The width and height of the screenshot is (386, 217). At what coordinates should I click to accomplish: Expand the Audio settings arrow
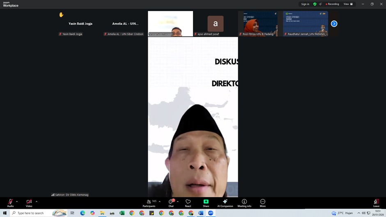17,201
